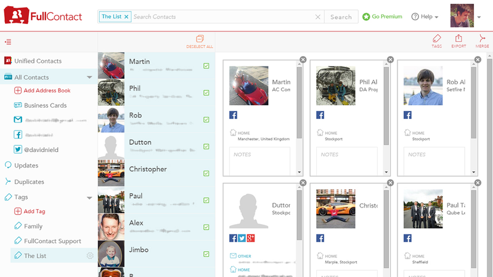The image size is (493, 277).
Task: Uncheck Phil in the contact list
Action: click(x=206, y=93)
